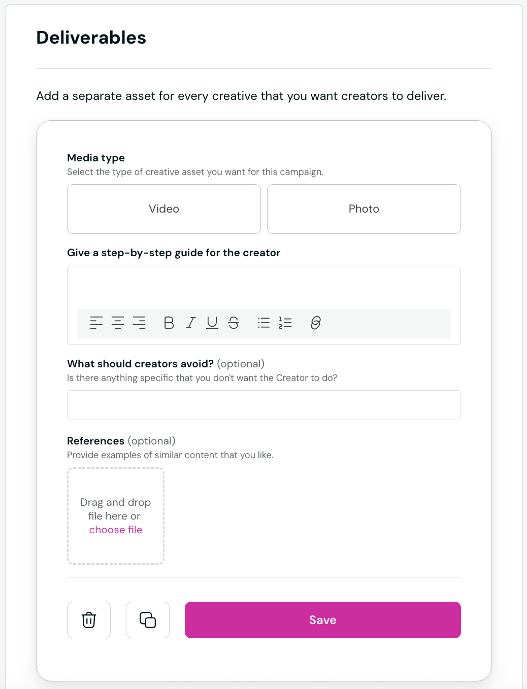Create a bulleted list
Screen dimensions: 527x689
(263, 323)
